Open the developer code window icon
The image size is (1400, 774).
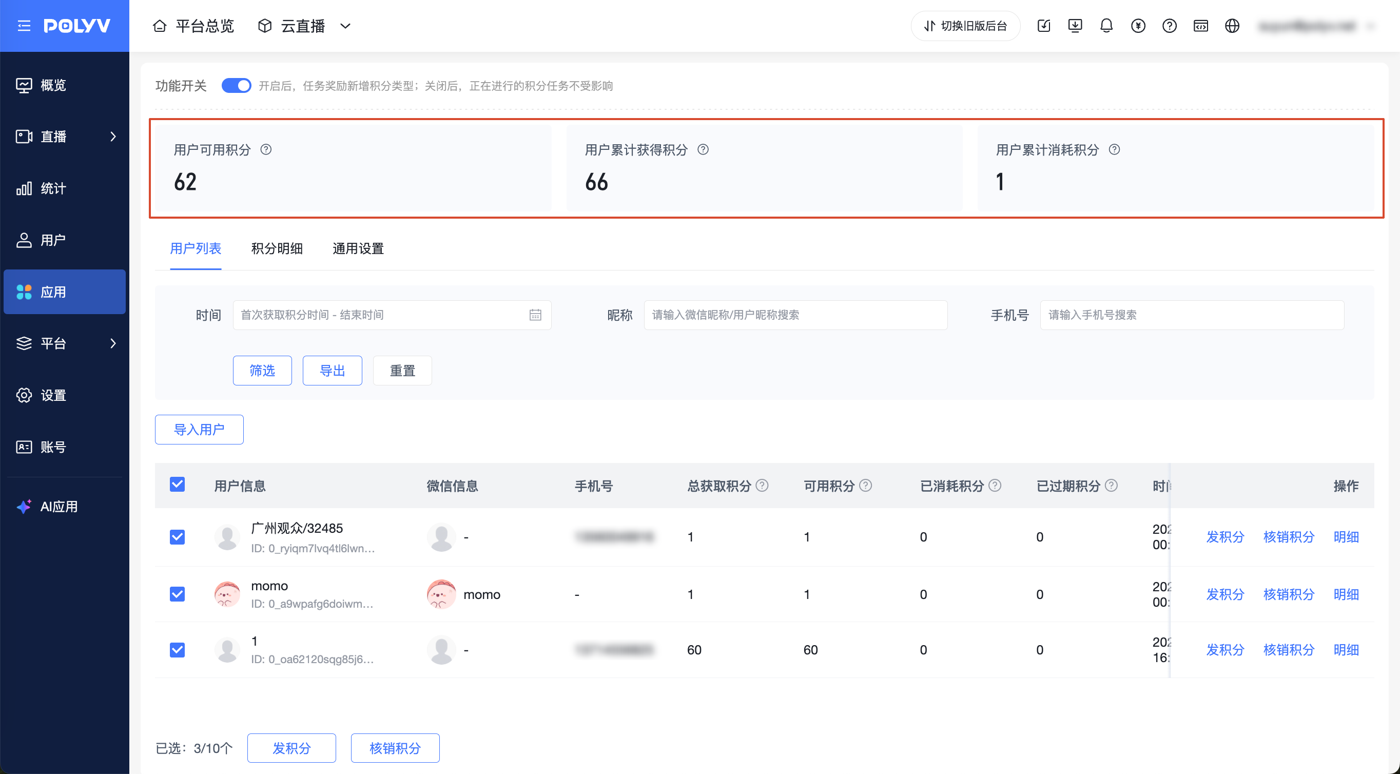[1201, 26]
